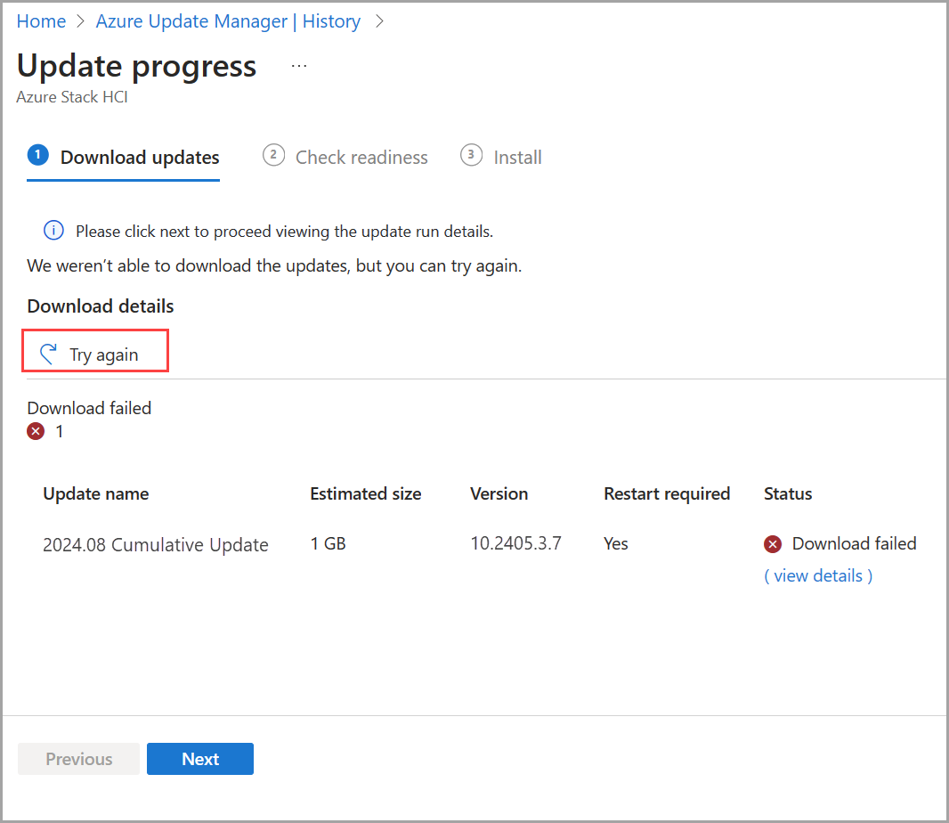Click the failed count number 1
Image resolution: width=949 pixels, height=823 pixels.
[60, 432]
